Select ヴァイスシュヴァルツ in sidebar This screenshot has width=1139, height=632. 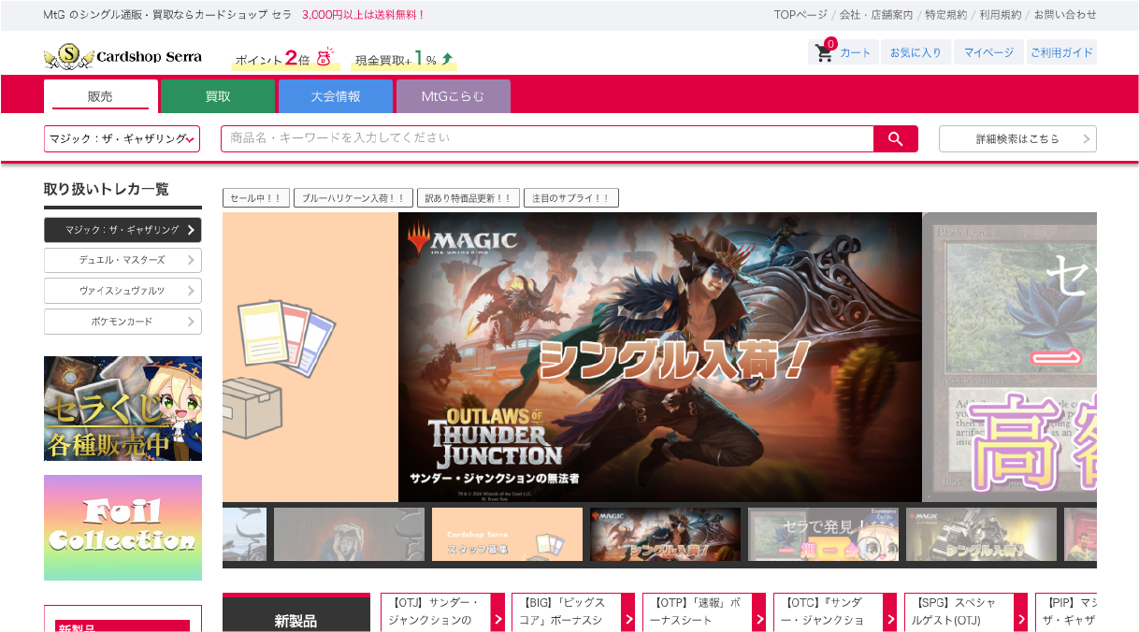pos(123,291)
